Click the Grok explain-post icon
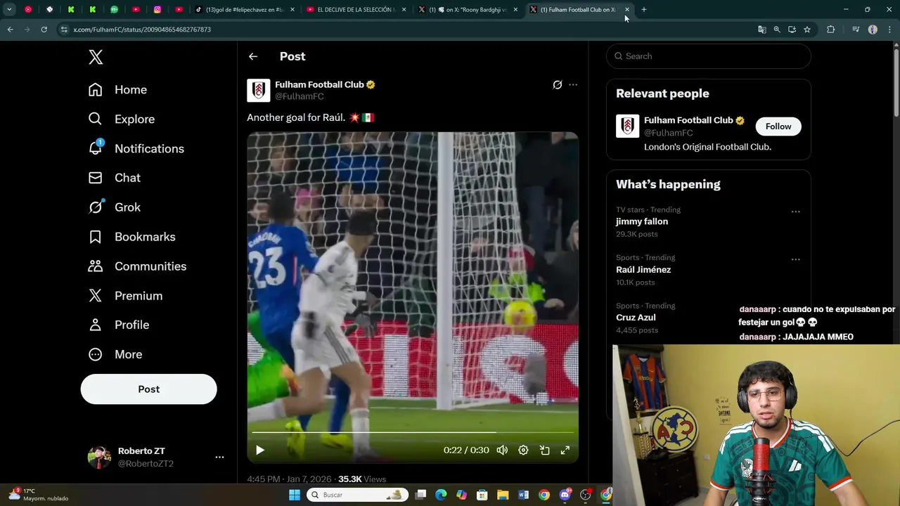Image resolution: width=900 pixels, height=506 pixels. (x=558, y=84)
